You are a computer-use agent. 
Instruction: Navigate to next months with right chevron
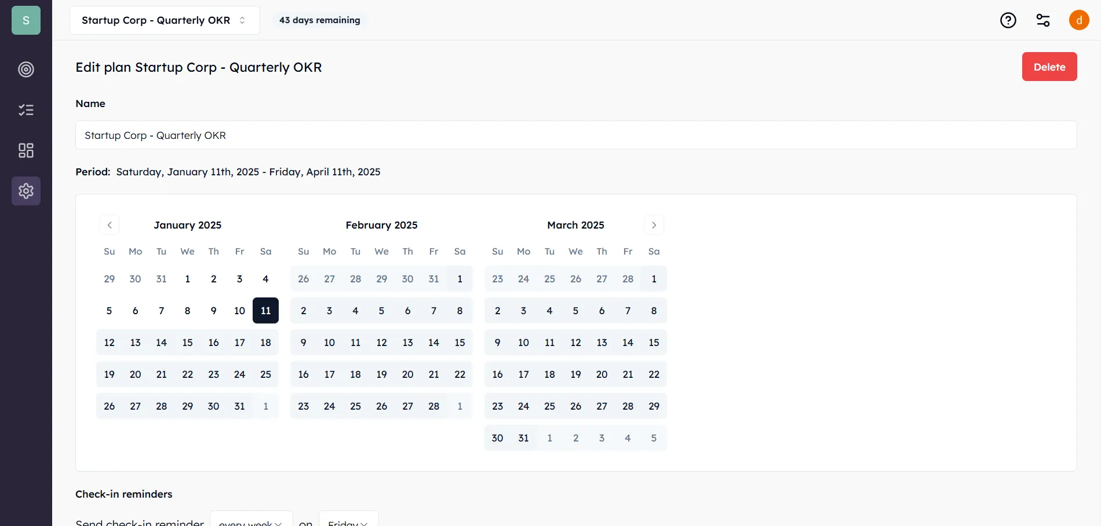[654, 225]
